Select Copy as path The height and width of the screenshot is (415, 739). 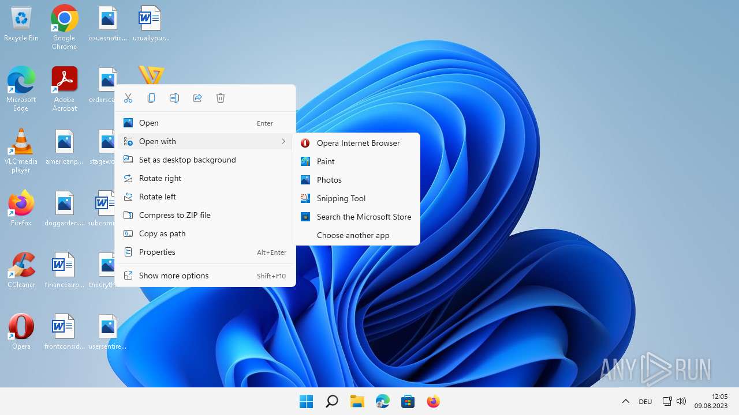(x=206, y=233)
